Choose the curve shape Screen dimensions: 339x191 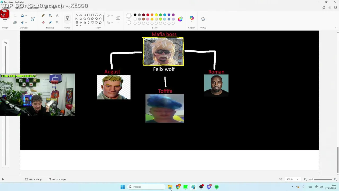81,15
